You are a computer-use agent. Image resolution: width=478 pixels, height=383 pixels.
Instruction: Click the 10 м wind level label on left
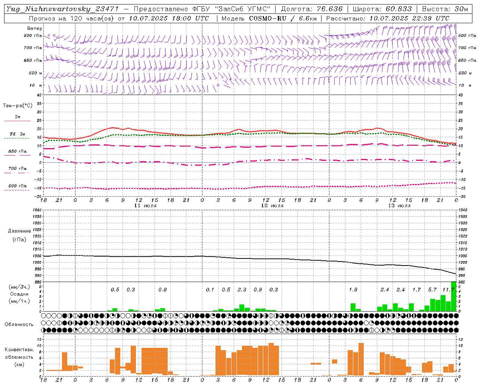click(36, 85)
